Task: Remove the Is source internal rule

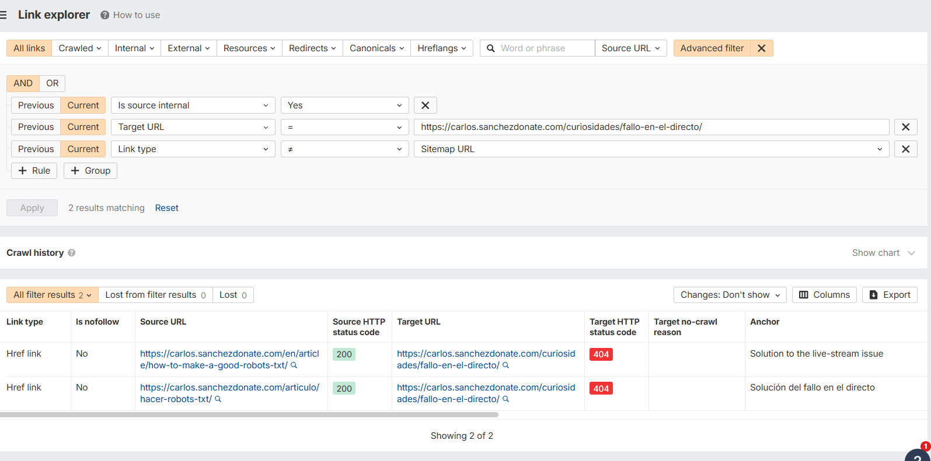Action: pos(425,105)
